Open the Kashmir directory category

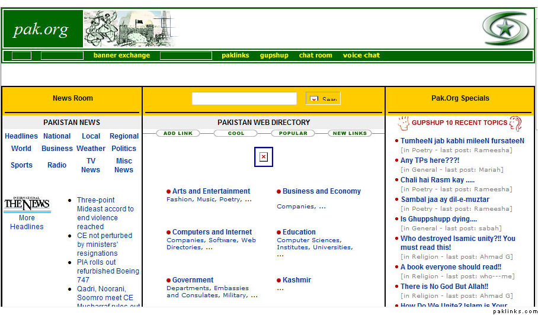coord(296,280)
